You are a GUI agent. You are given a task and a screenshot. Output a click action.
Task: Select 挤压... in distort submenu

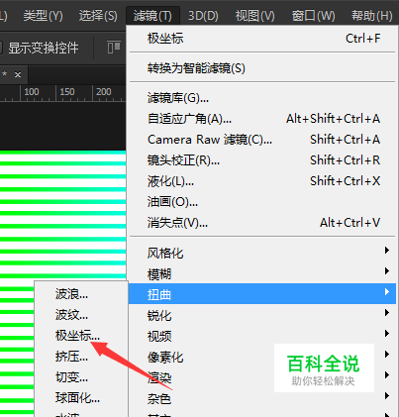click(81, 356)
